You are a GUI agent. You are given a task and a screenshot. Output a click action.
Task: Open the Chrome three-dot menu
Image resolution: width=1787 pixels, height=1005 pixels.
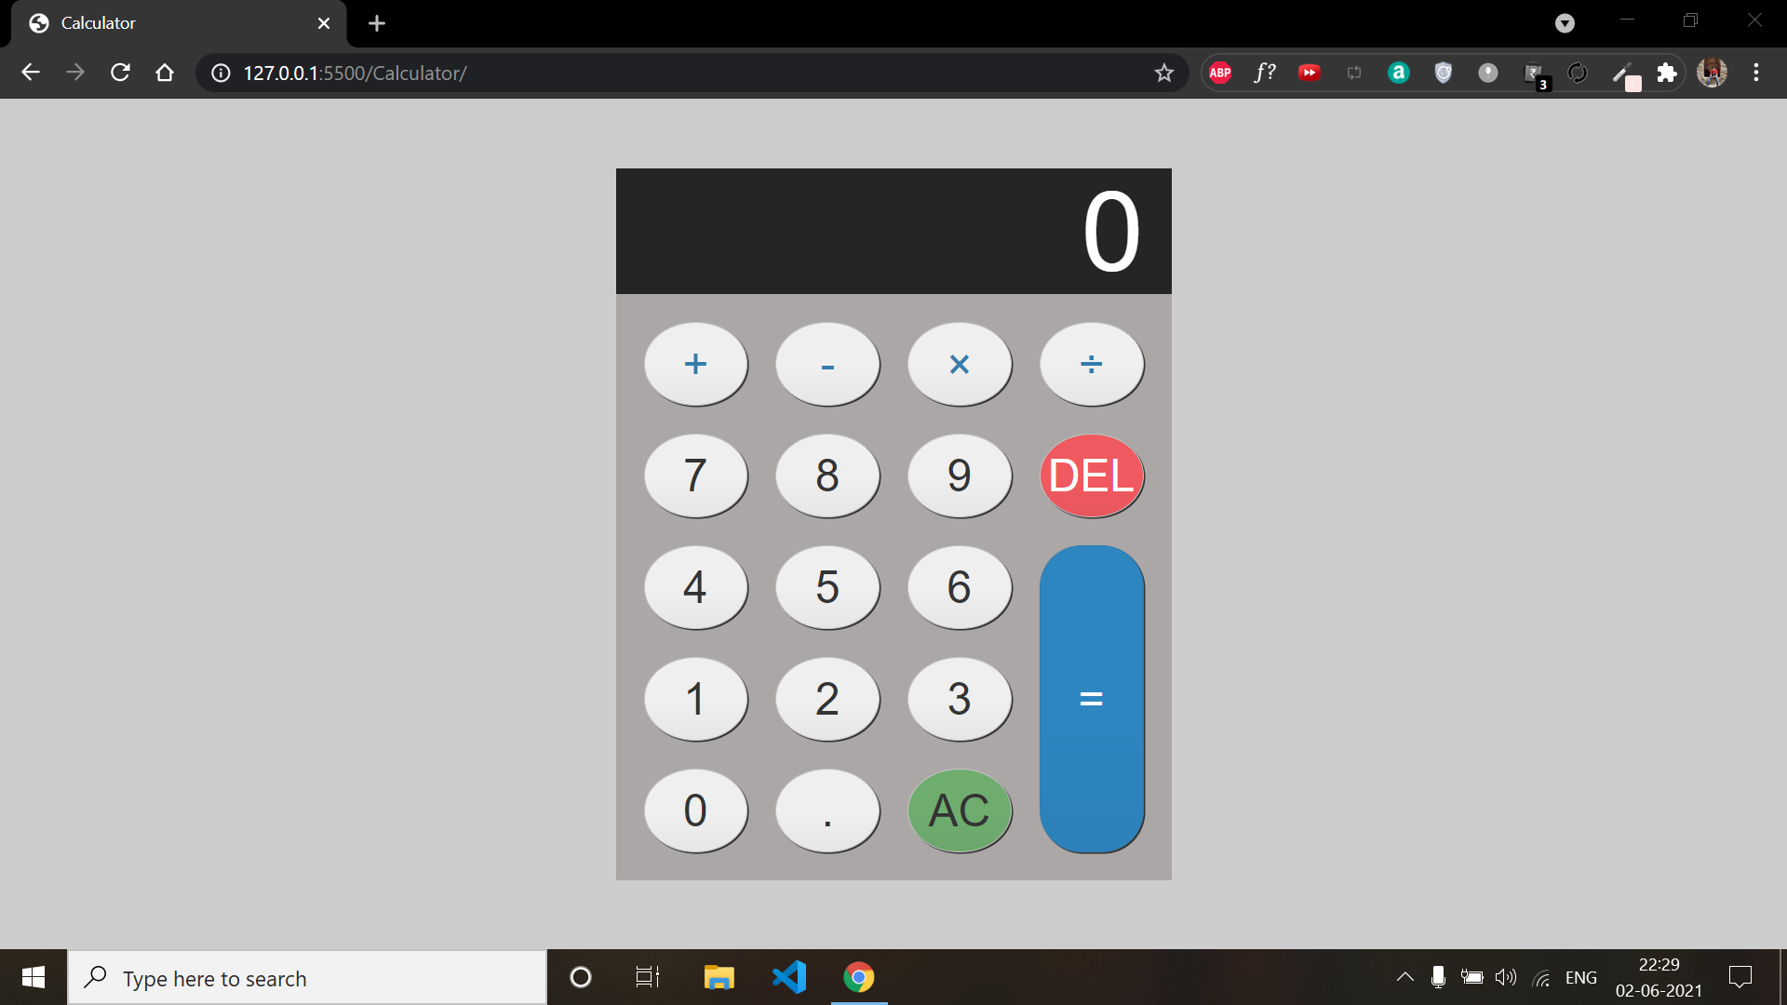(x=1757, y=73)
